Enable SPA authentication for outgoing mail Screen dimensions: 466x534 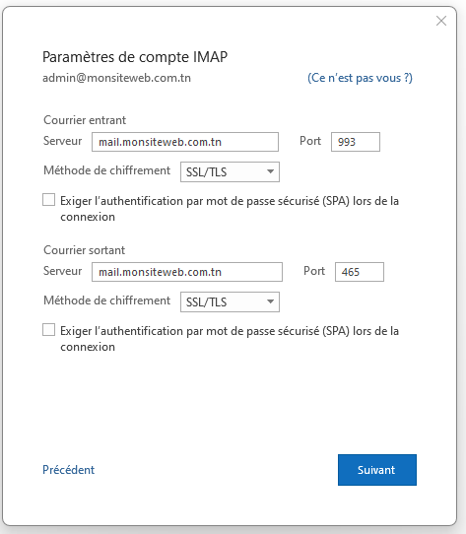tap(48, 330)
